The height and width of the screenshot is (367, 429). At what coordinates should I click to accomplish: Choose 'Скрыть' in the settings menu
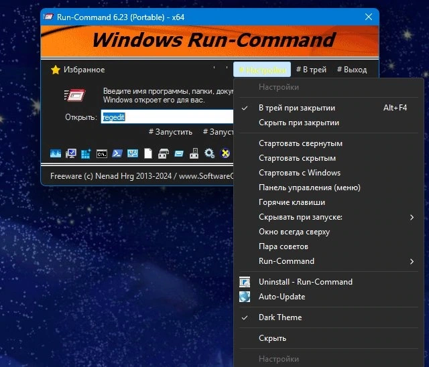point(328,338)
